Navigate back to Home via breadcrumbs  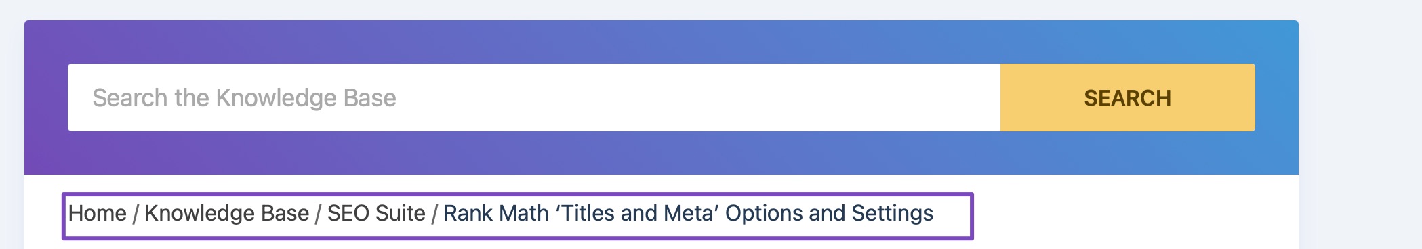[x=98, y=213]
